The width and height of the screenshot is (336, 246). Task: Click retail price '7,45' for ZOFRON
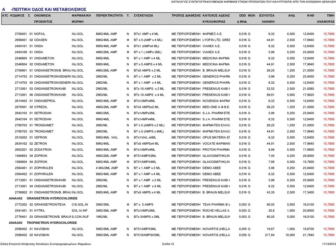271,156
